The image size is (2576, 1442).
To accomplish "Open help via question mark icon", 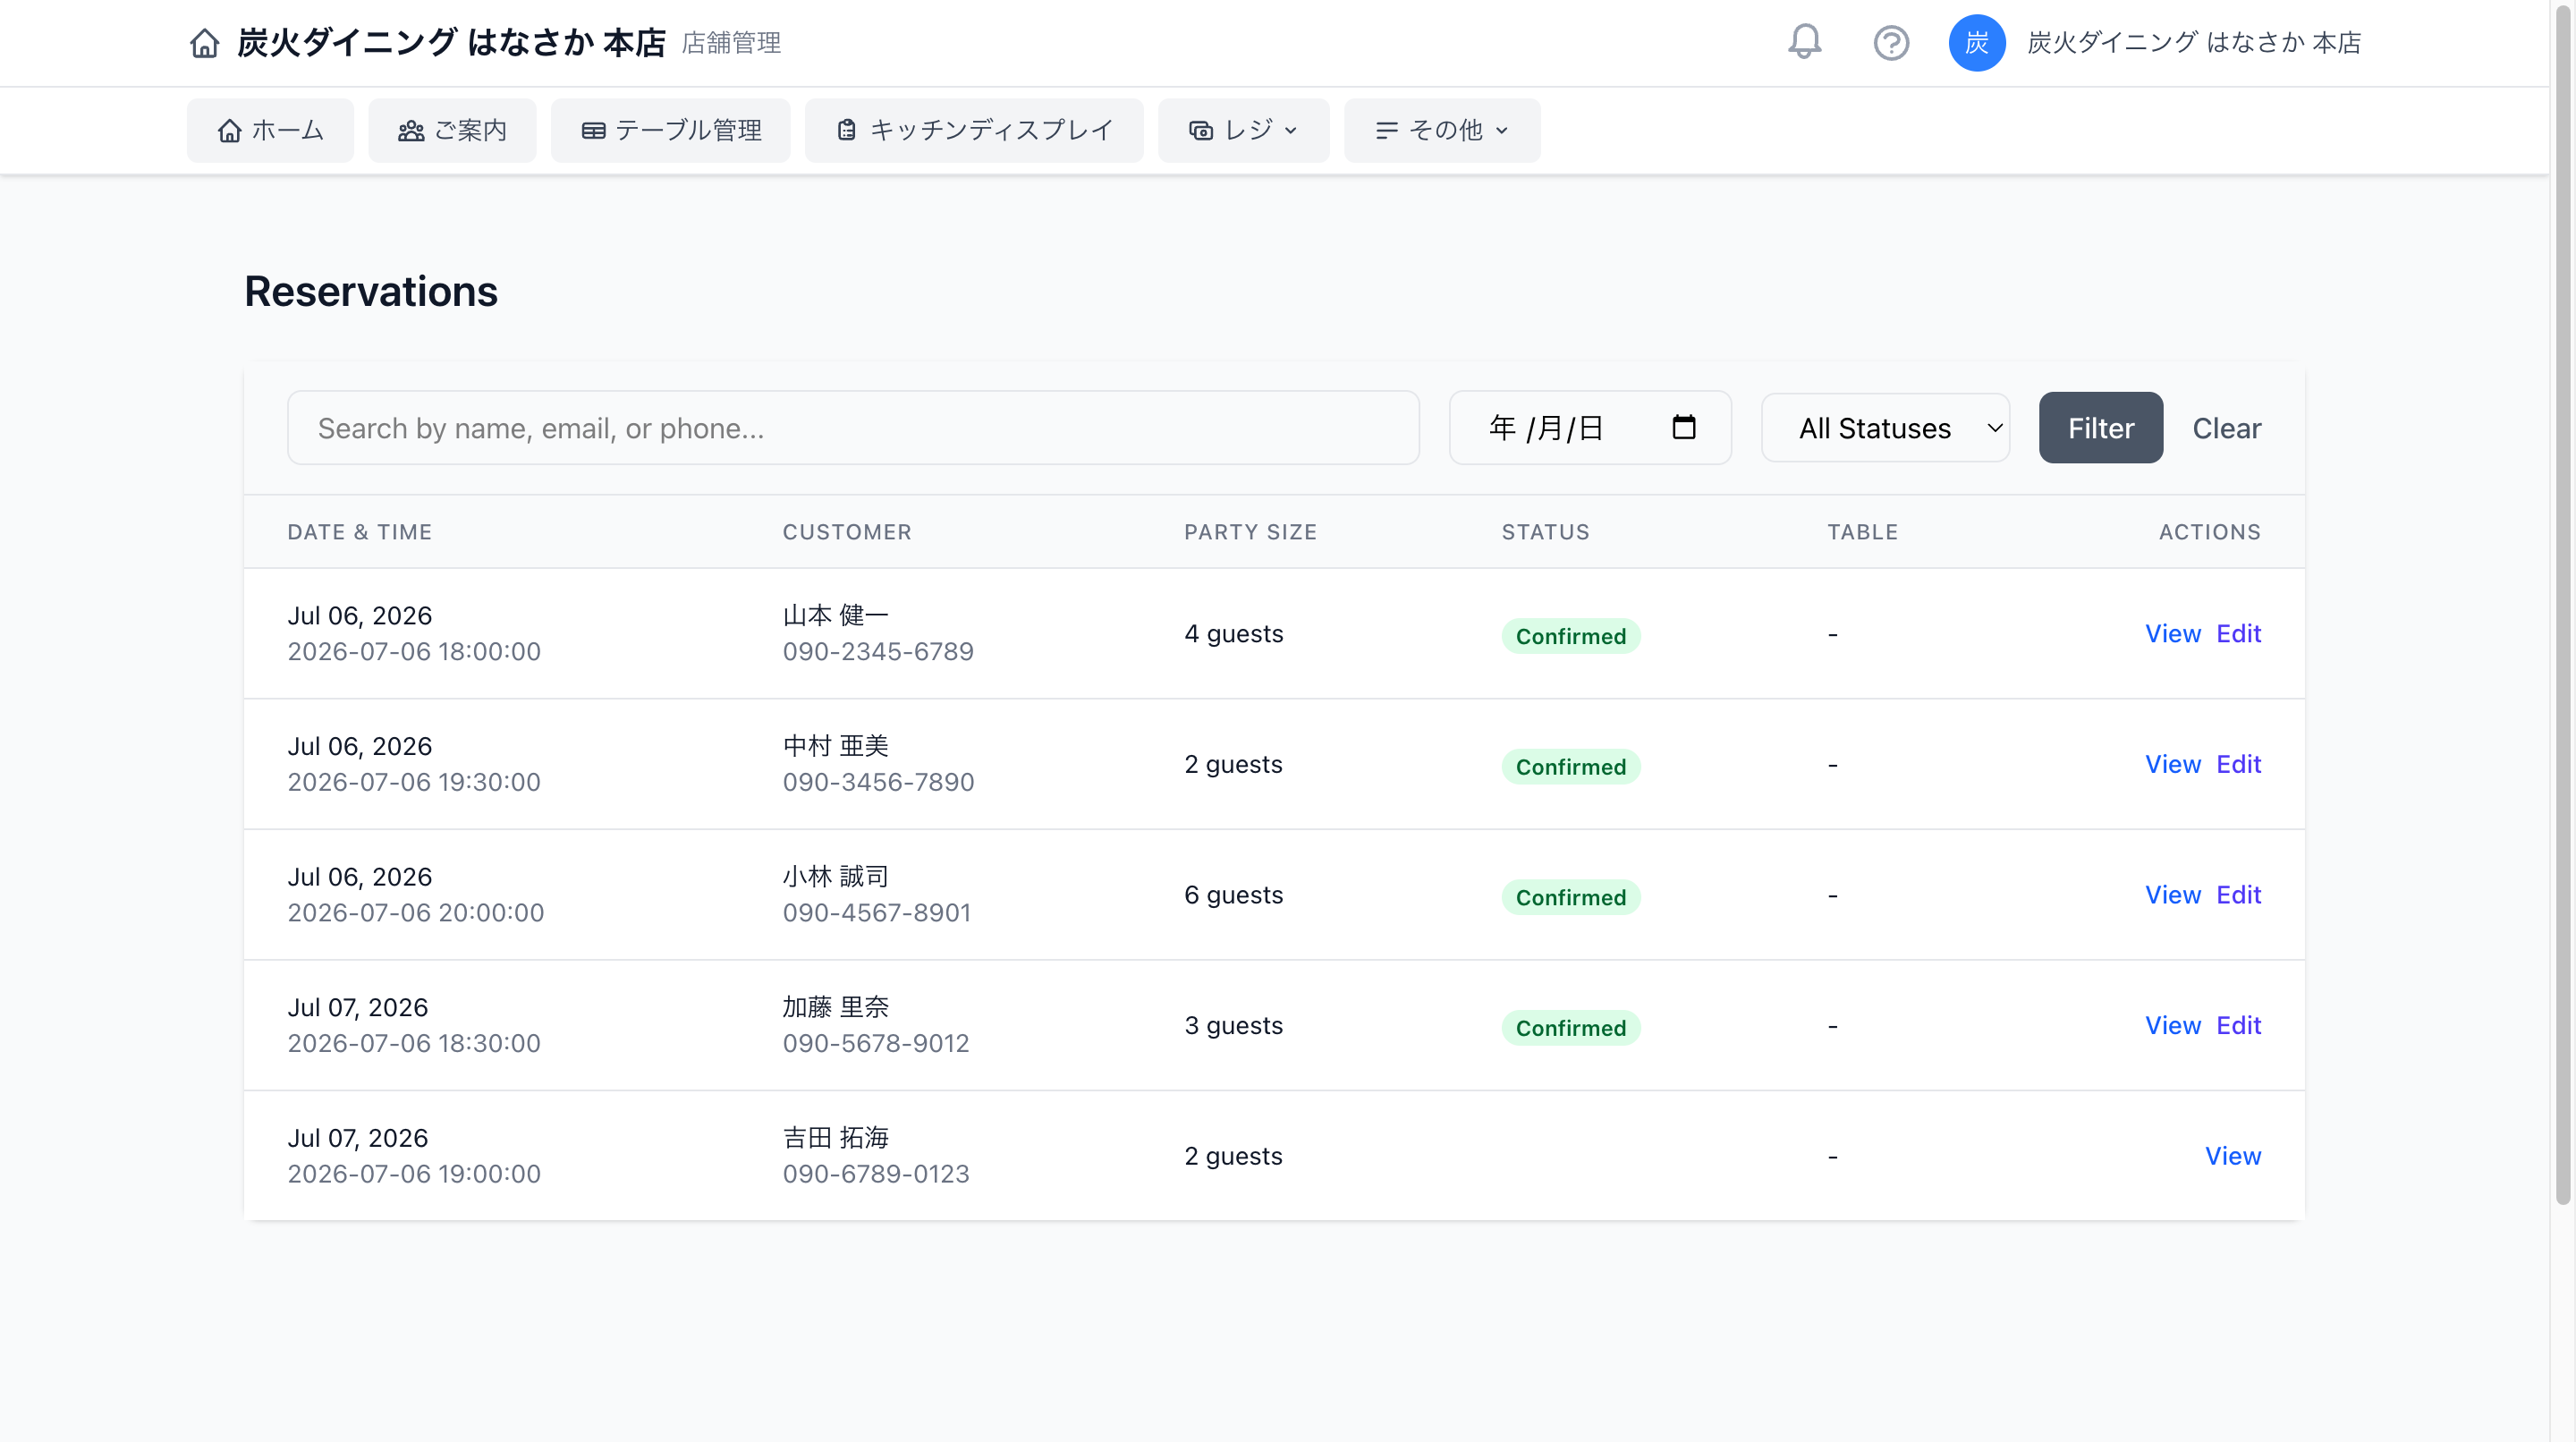I will click(x=1891, y=43).
